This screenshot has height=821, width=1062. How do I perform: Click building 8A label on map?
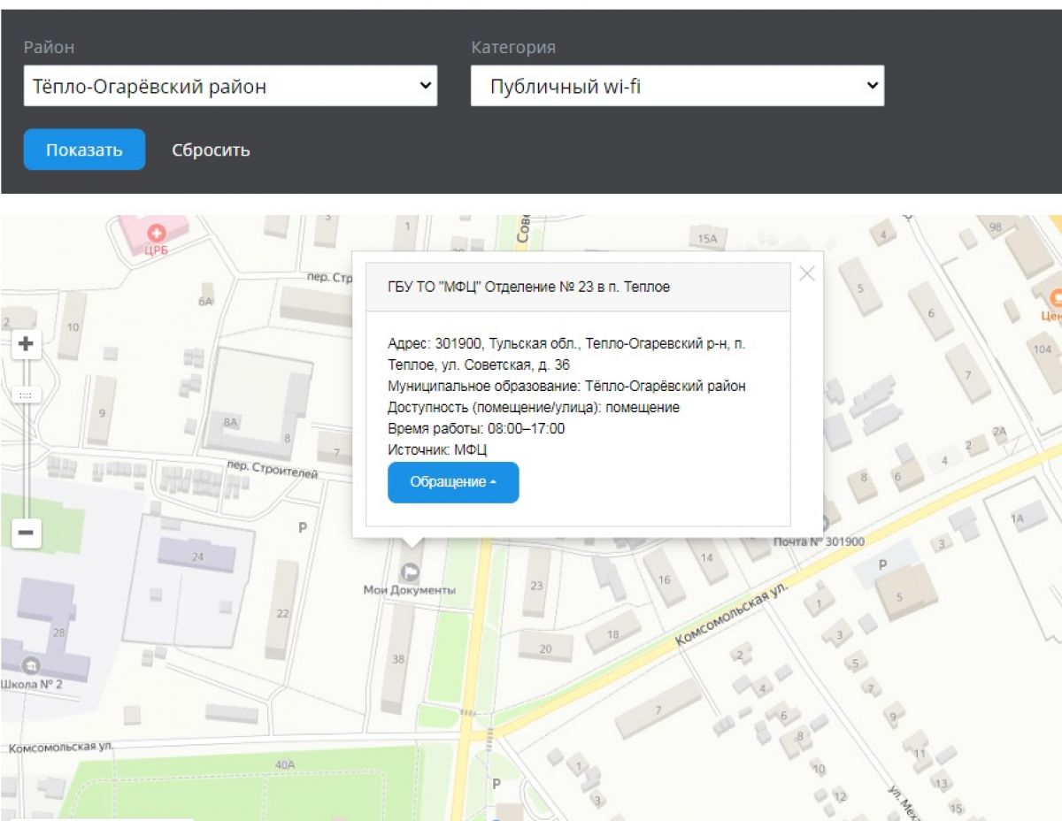(x=231, y=423)
